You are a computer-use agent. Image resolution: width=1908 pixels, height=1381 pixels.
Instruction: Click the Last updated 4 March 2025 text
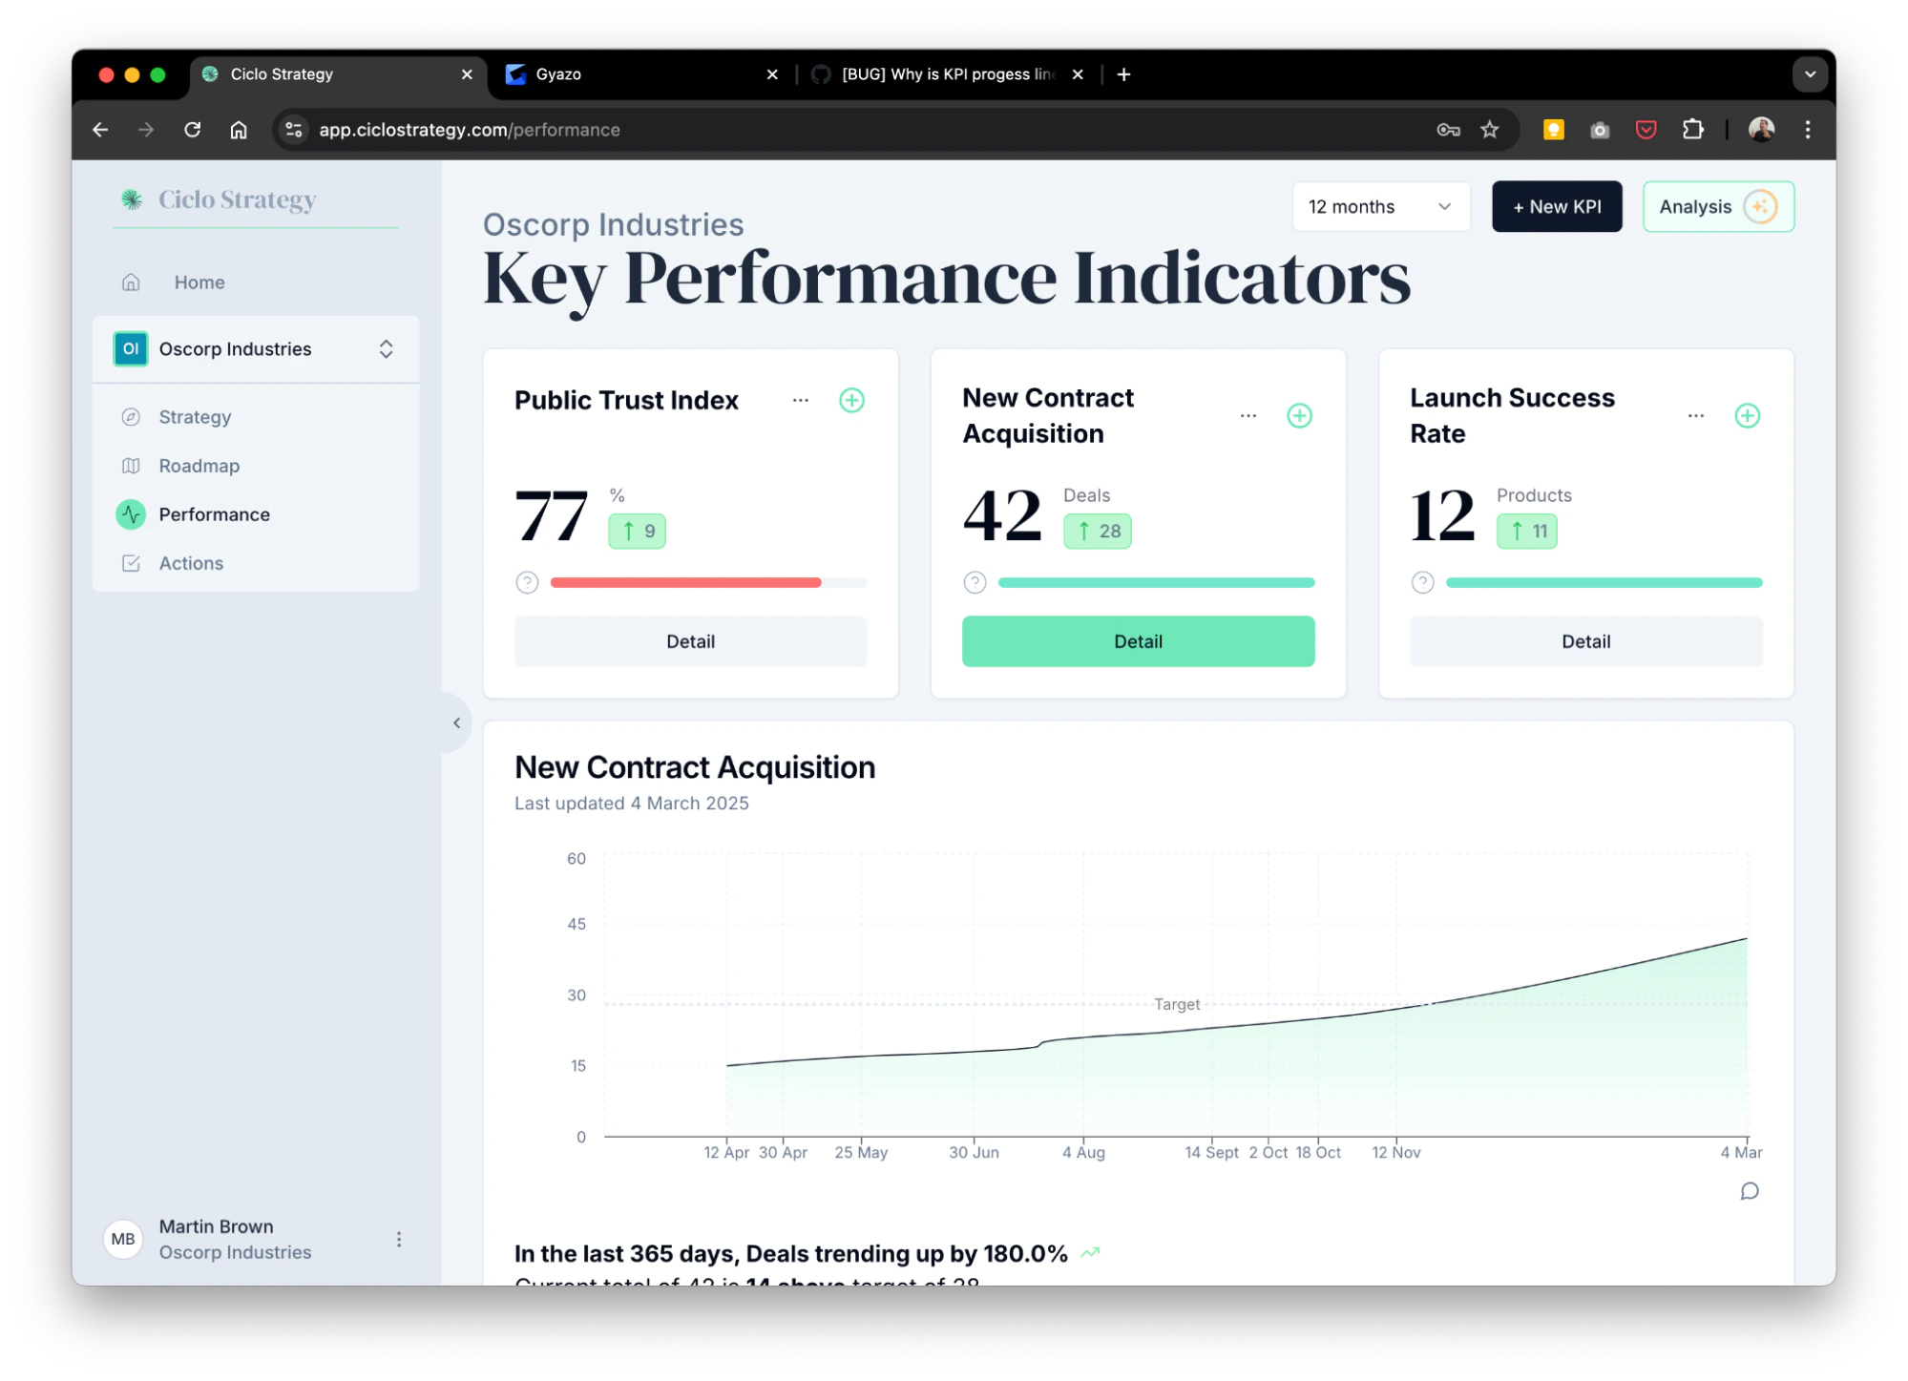(x=631, y=804)
